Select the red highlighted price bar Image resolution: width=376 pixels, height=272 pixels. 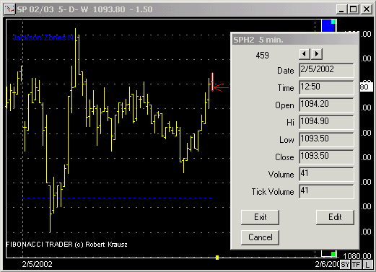coord(212,82)
